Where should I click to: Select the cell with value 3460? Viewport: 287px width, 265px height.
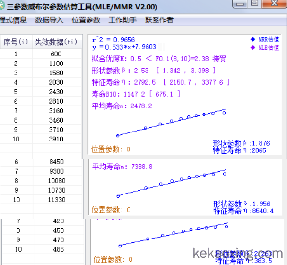pyautogui.click(x=56, y=120)
